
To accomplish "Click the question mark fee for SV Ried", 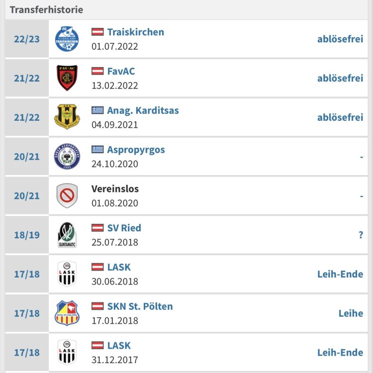I will click(361, 235).
